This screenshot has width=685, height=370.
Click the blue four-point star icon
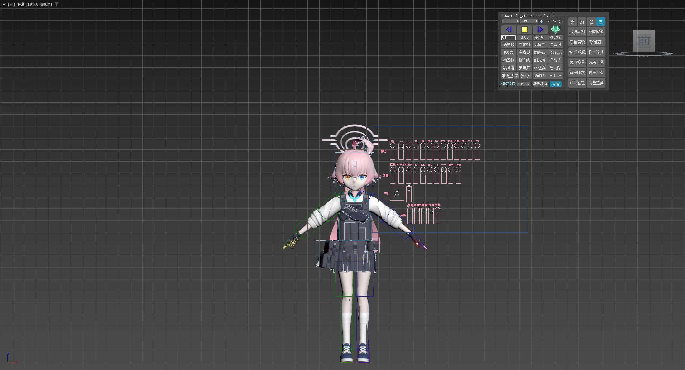point(541,21)
